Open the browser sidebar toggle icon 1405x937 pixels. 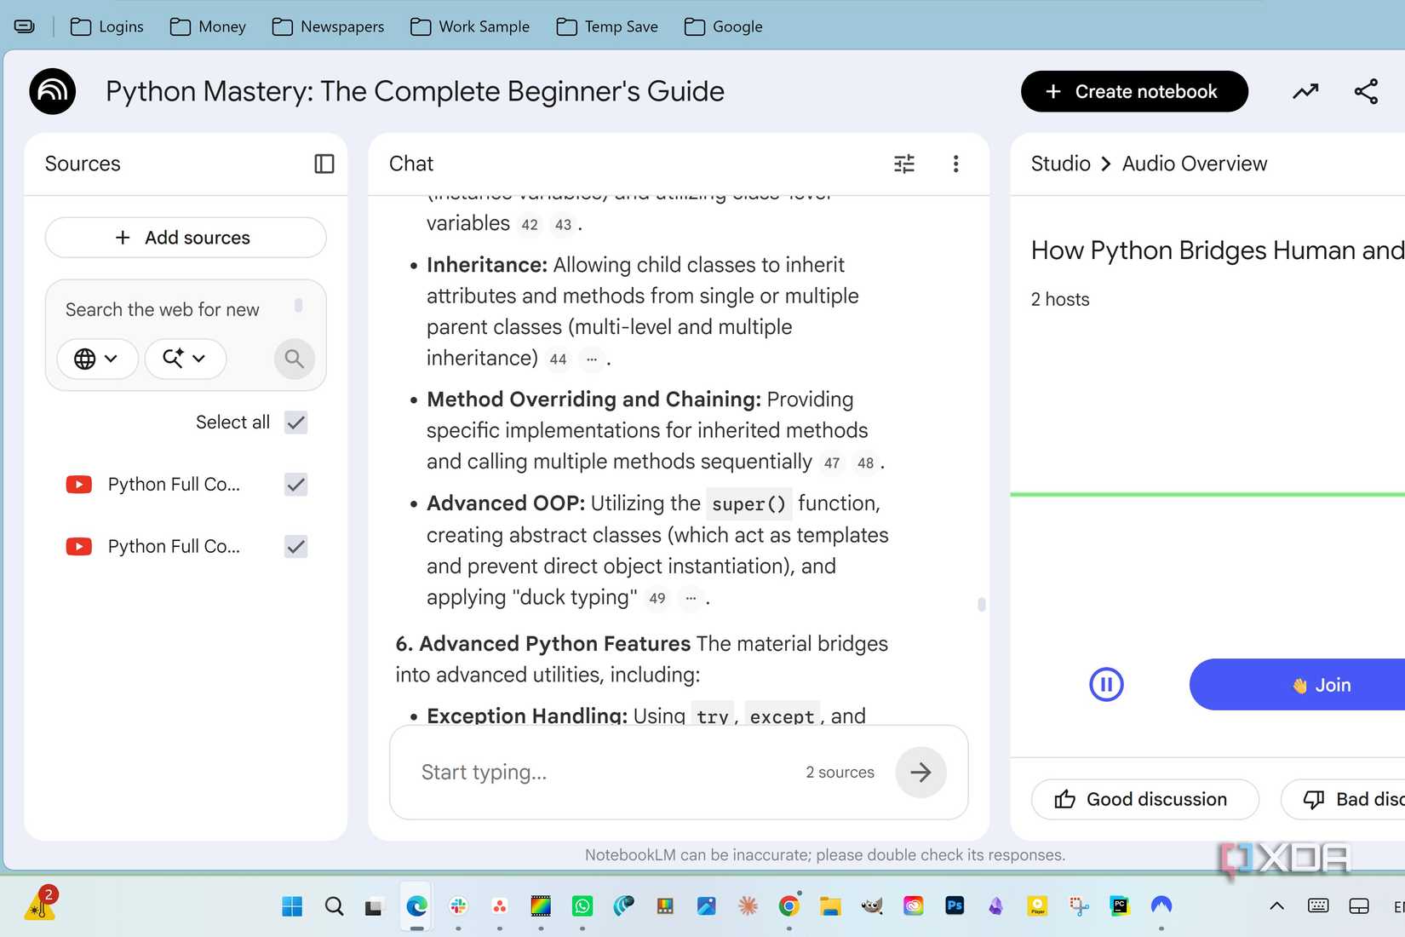point(25,26)
